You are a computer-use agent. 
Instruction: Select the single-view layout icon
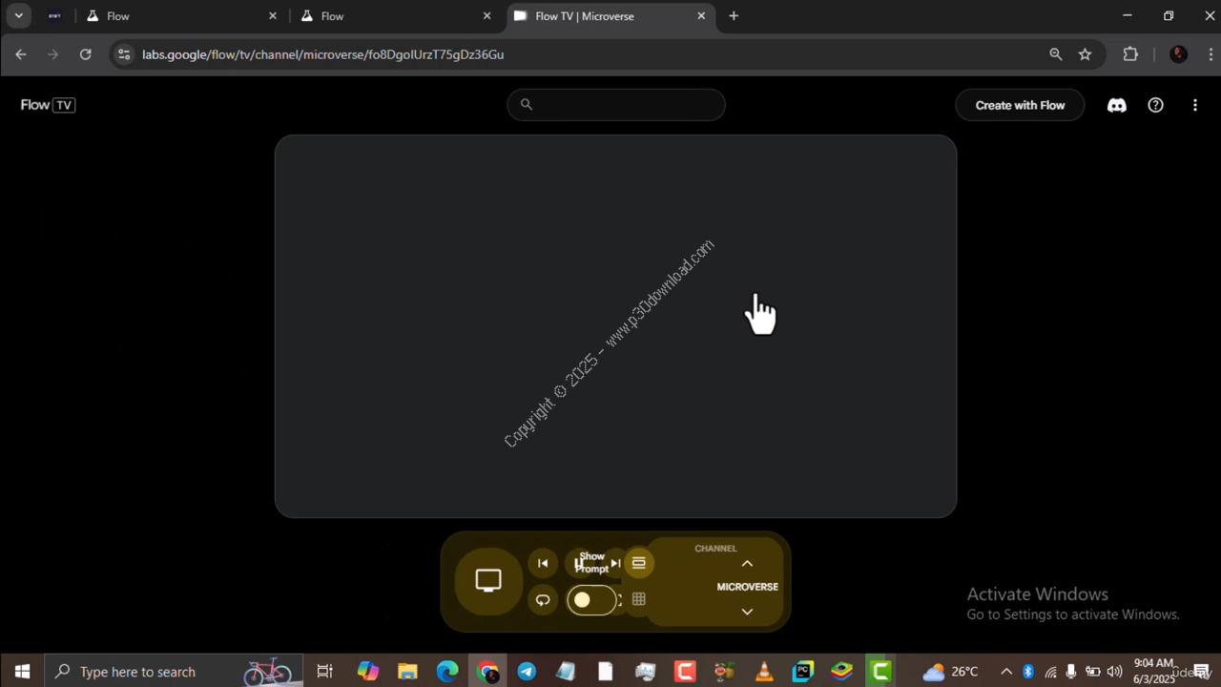click(639, 563)
